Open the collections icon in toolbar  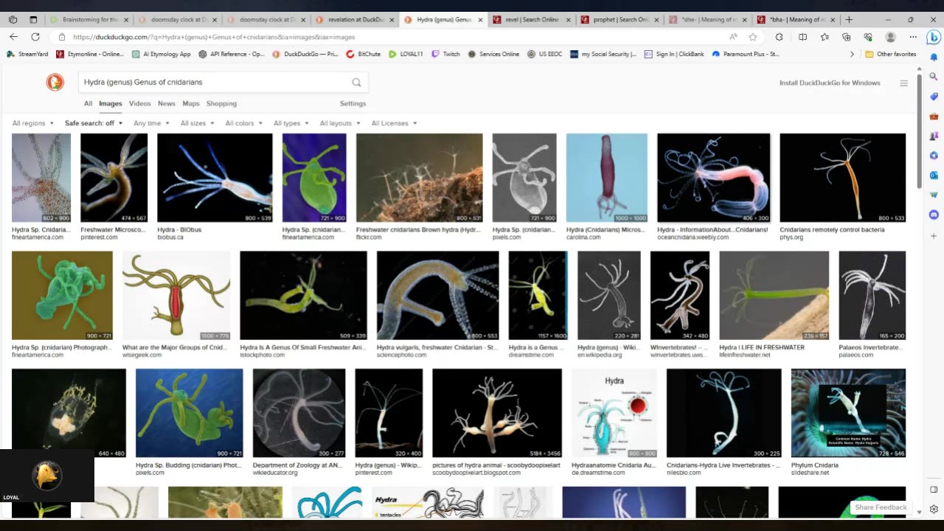(846, 37)
